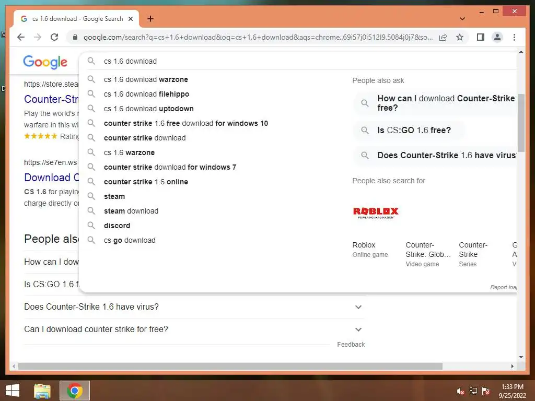Share this page using the share icon
This screenshot has height=401, width=535.
(443, 37)
